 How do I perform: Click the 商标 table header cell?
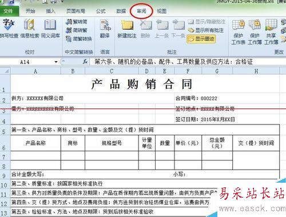click(x=73, y=143)
